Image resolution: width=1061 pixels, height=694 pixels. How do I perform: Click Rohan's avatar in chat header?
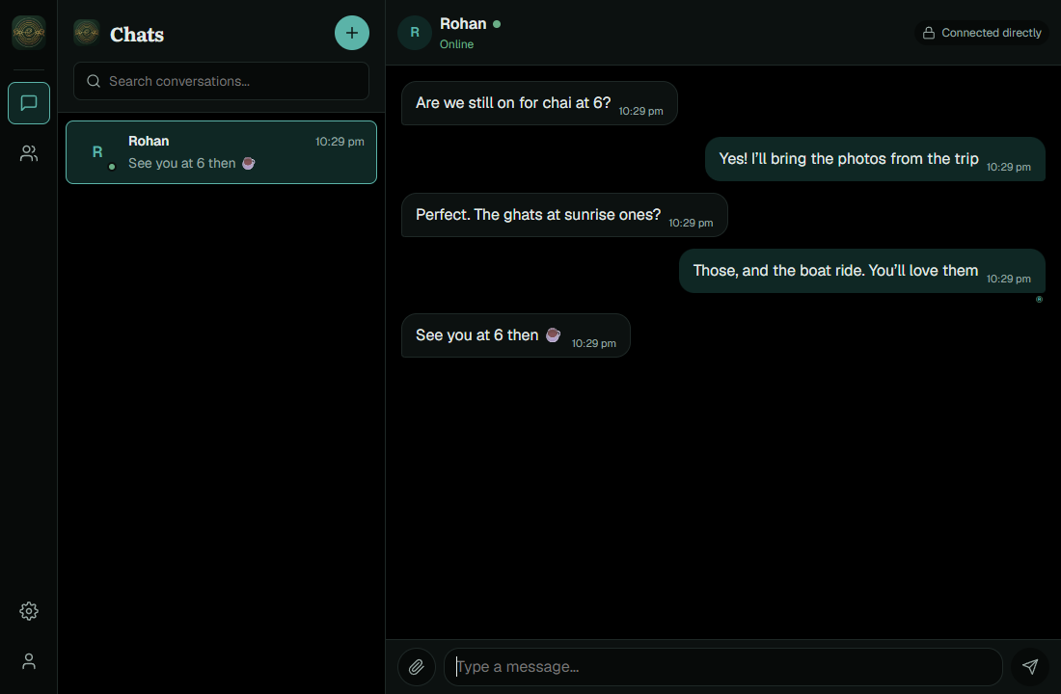[x=415, y=33]
